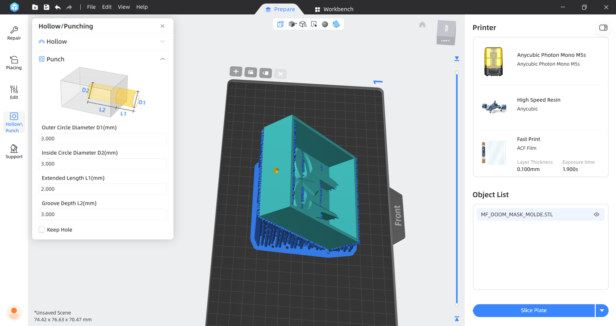
Task: Select the sphere shading icon
Action: tap(325, 24)
